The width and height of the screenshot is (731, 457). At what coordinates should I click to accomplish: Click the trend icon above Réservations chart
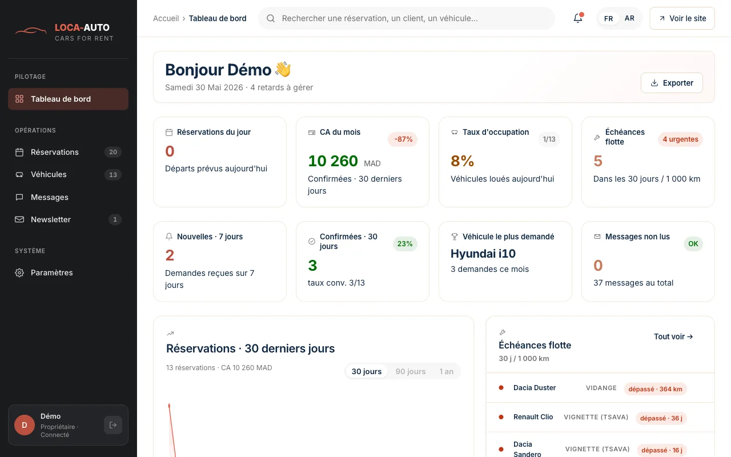170,334
